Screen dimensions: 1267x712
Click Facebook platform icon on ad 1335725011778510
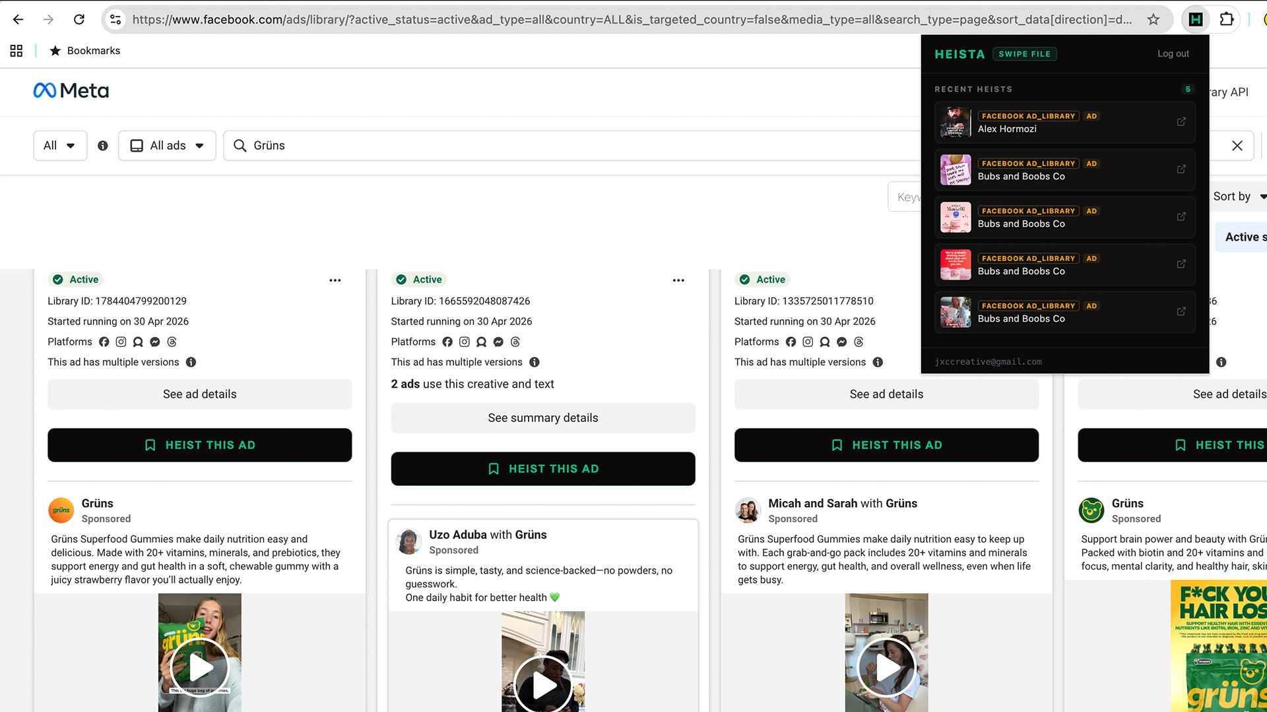coord(791,341)
